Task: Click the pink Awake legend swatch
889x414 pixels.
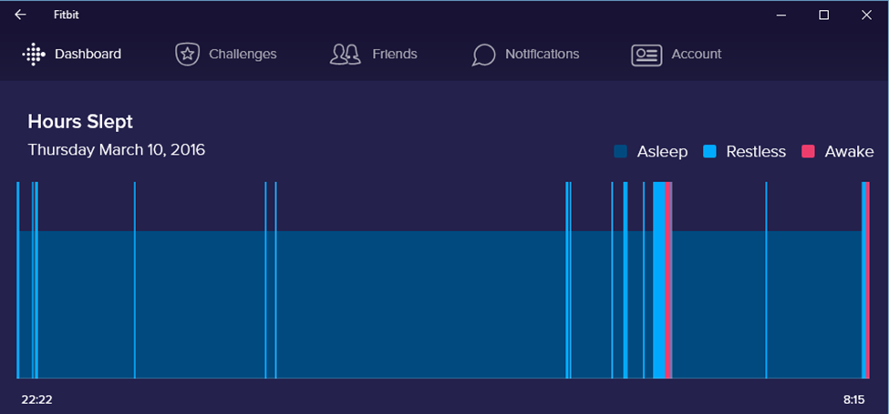Action: click(808, 152)
